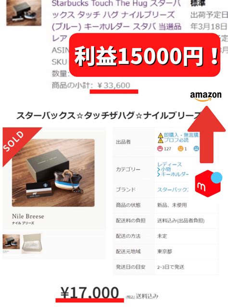This screenshot has width=228, height=307.
Task: Click the blue sad-face rating icon
Action: tap(196, 148)
